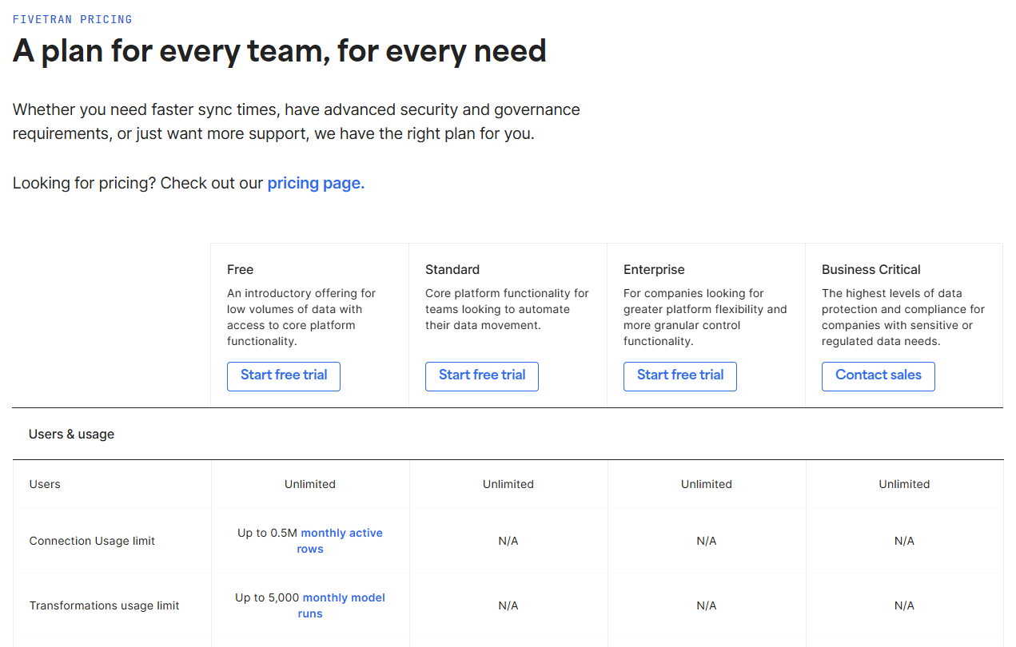1016x647 pixels.
Task: Click the Transformations usage limit row label
Action: [105, 605]
